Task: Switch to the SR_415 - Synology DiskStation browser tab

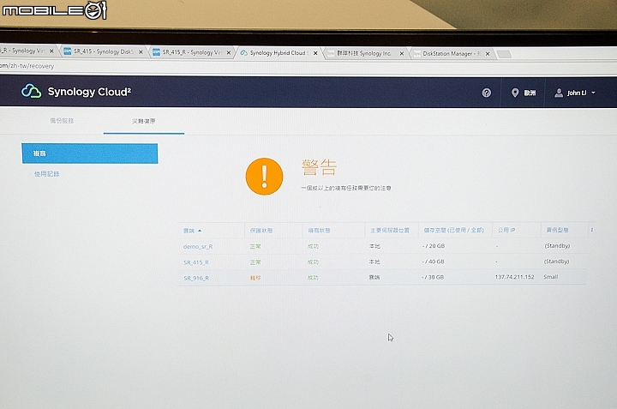Action: coord(103,51)
